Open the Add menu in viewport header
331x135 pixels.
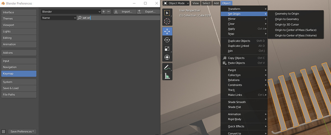pyautogui.click(x=216, y=3)
